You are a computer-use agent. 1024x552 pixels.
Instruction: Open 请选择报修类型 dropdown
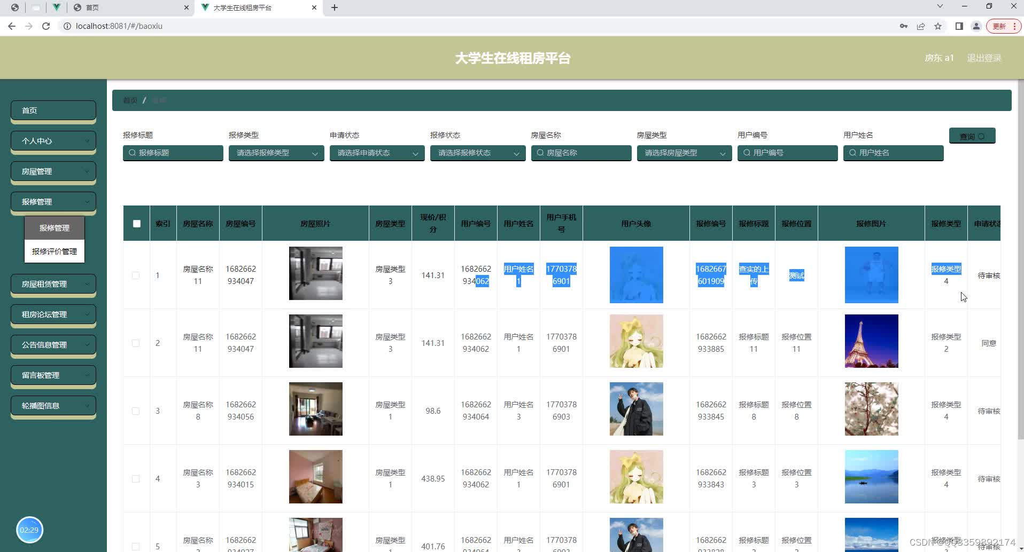pyautogui.click(x=276, y=153)
